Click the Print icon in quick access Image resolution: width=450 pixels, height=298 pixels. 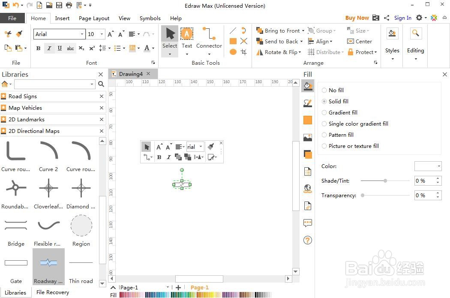pyautogui.click(x=69, y=5)
